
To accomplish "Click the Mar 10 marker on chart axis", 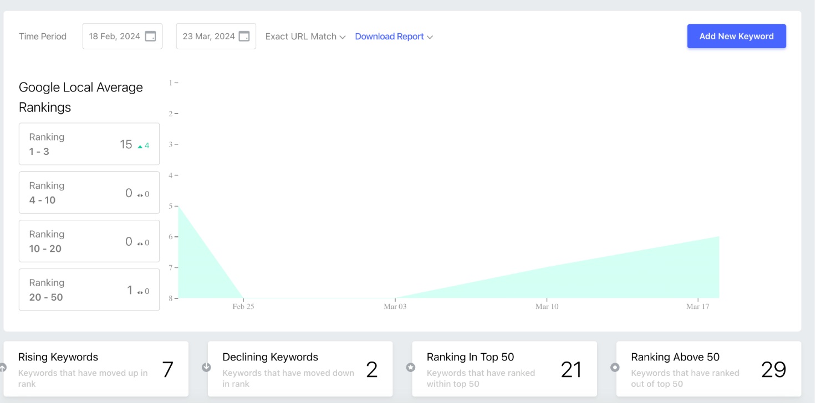I will coord(547,306).
